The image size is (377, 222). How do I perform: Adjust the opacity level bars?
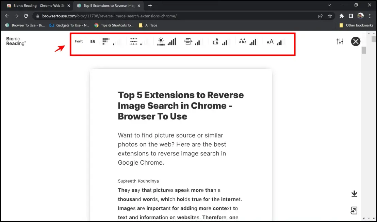click(x=172, y=41)
